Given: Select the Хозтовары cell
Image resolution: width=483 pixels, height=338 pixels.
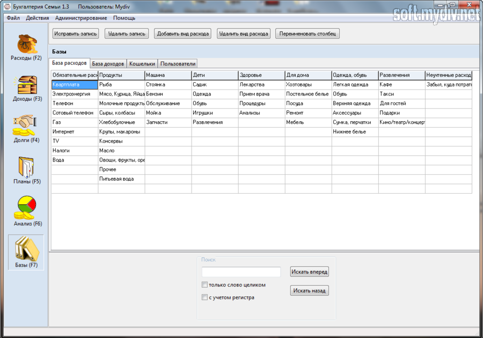Looking at the screenshot, I should [309, 85].
